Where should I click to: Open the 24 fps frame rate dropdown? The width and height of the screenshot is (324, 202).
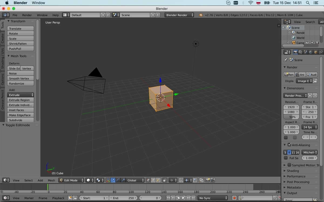coord(310,127)
